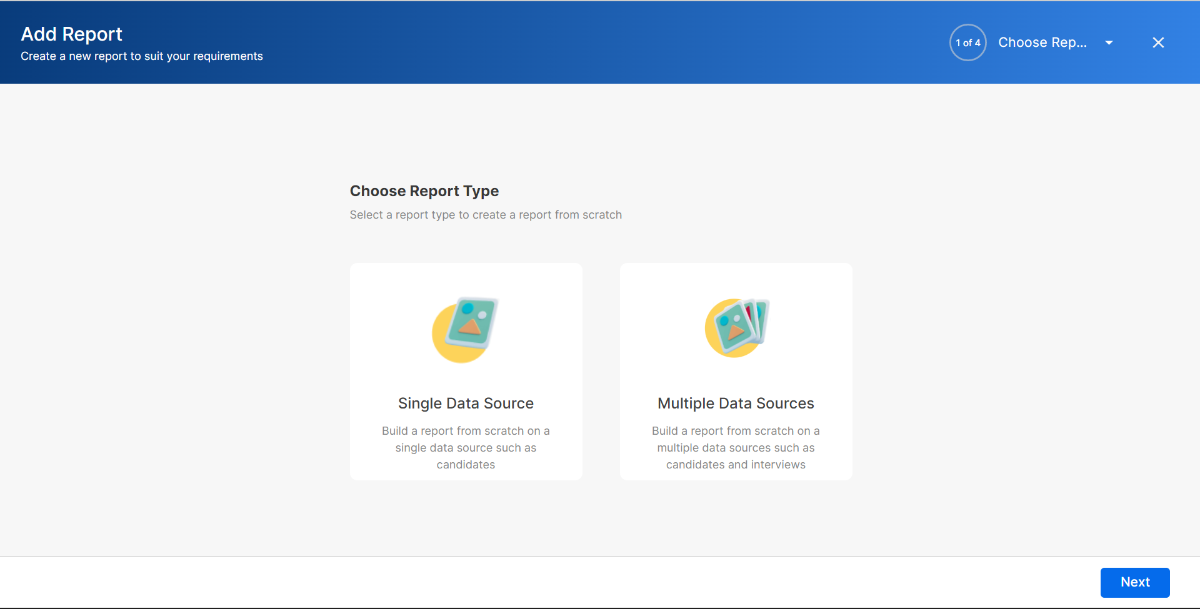Screen dimensions: 1200x609
Task: Click the Single Data Source picture icon
Action: click(x=472, y=322)
